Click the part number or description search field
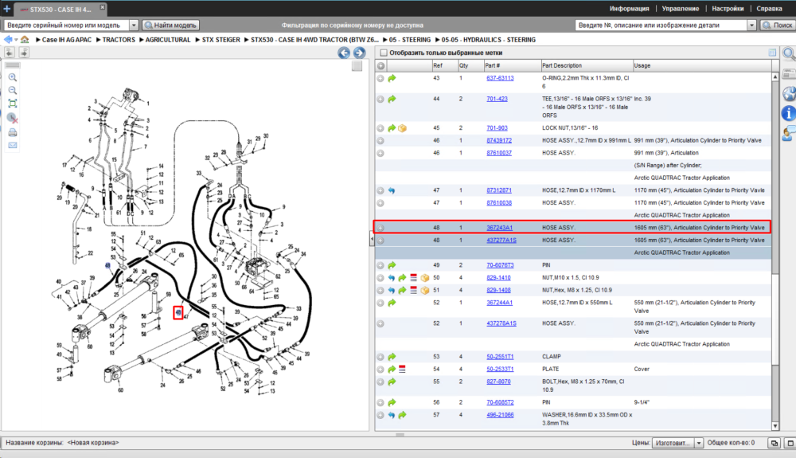 tap(661, 25)
